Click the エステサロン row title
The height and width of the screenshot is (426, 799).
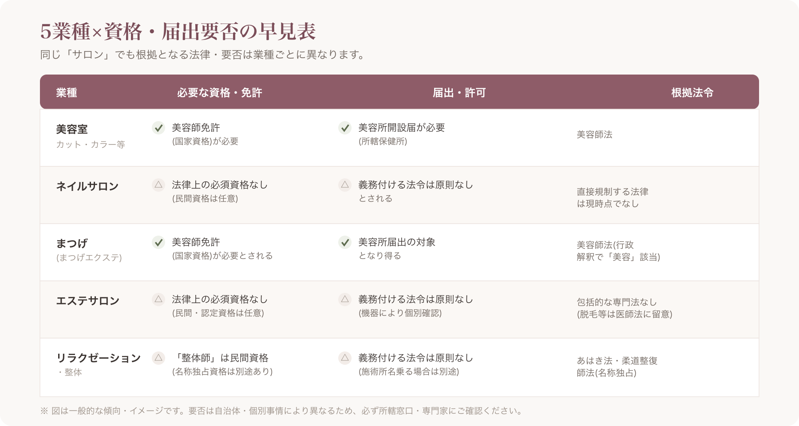tap(88, 301)
